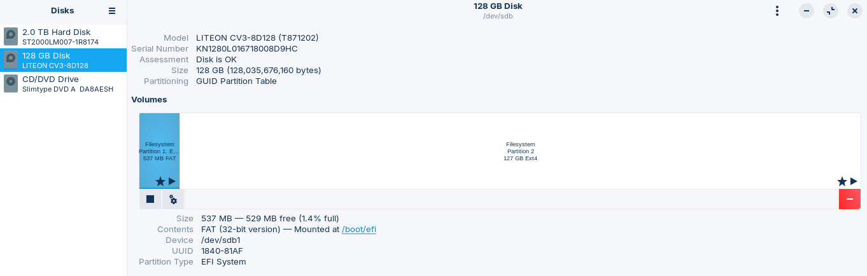The height and width of the screenshot is (276, 867).
Task: Click the play icon on Partition 2
Action: pos(854,182)
